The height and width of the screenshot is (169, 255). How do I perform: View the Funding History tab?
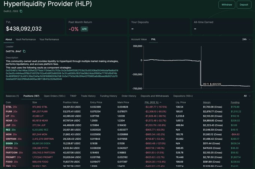click(x=108, y=96)
